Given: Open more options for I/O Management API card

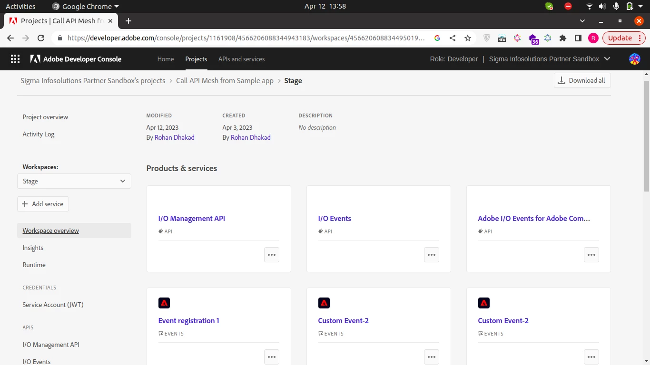Looking at the screenshot, I should pos(272,255).
